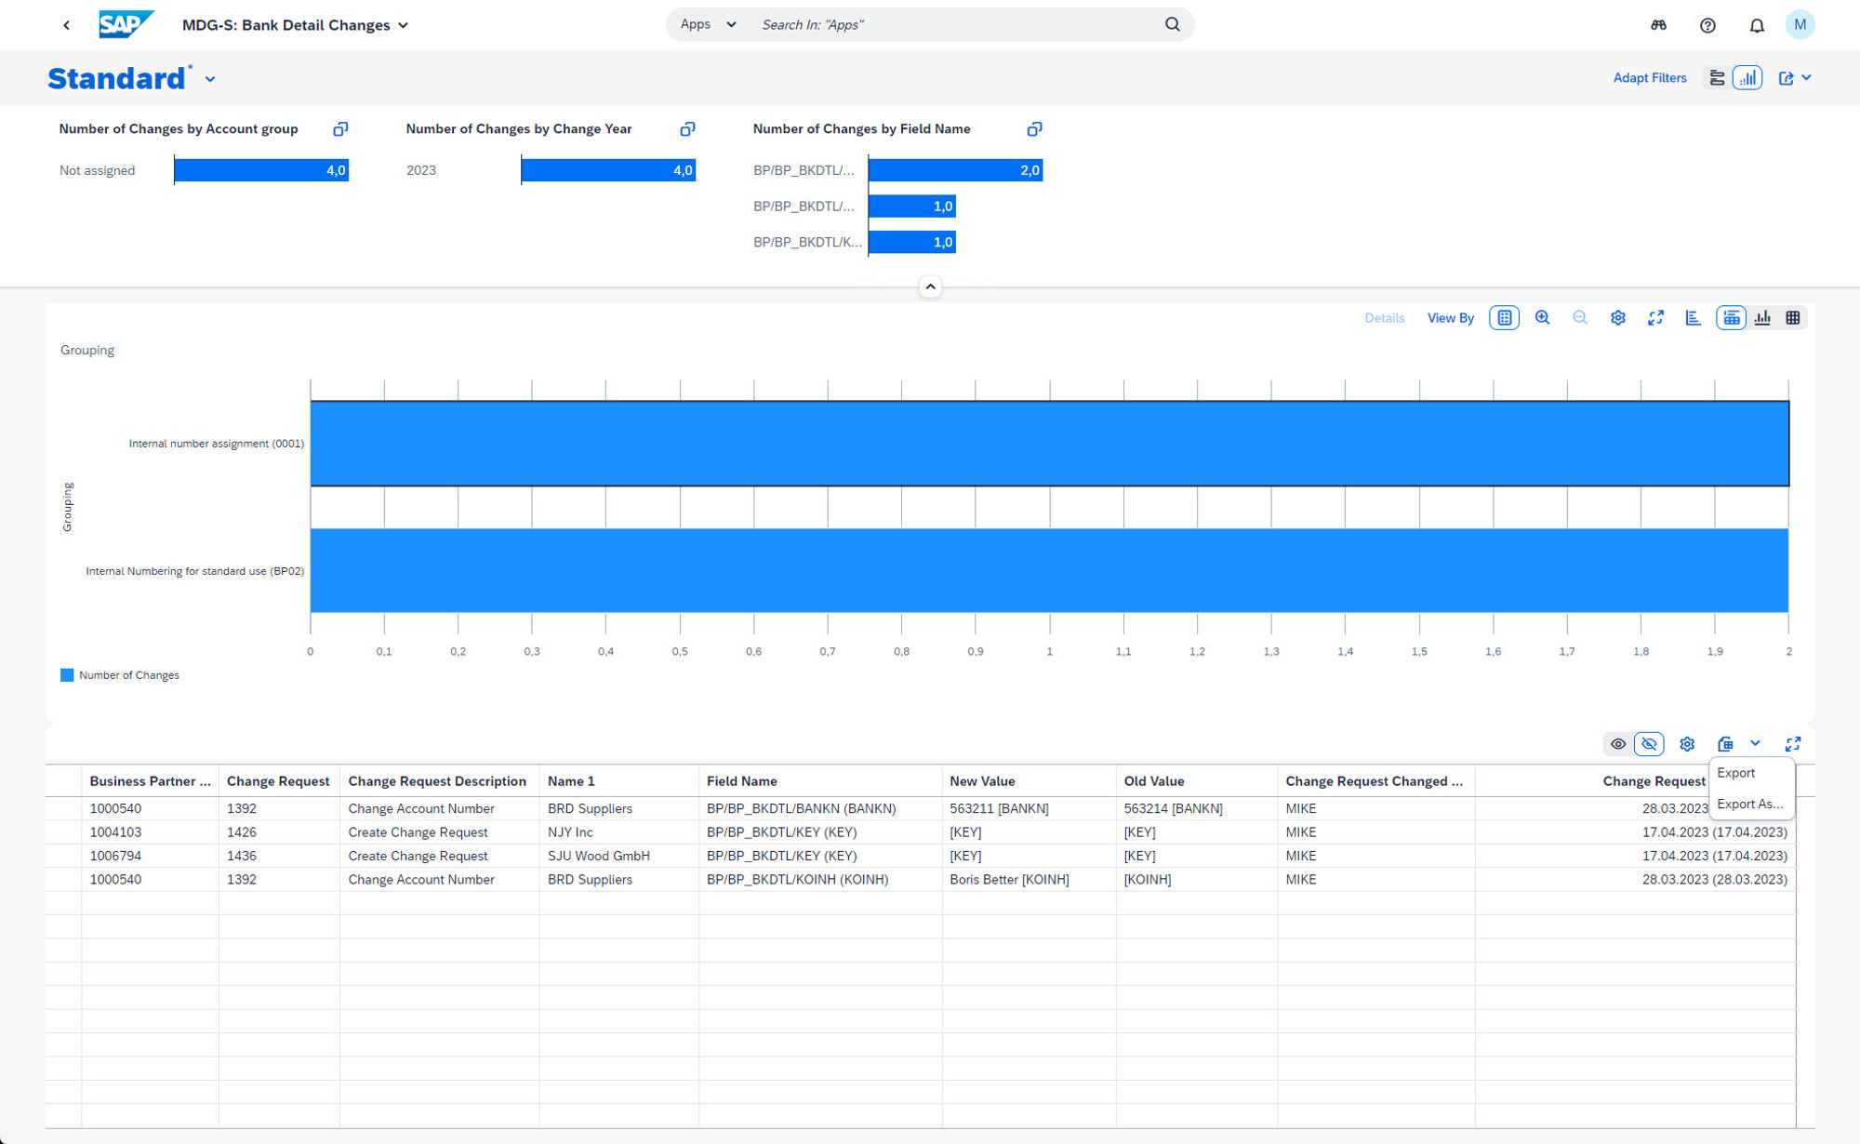Maximize the chart to full screen

pos(1655,318)
